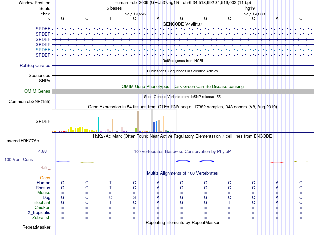Click the faded 'T' in the Elephant row

click(x=229, y=202)
